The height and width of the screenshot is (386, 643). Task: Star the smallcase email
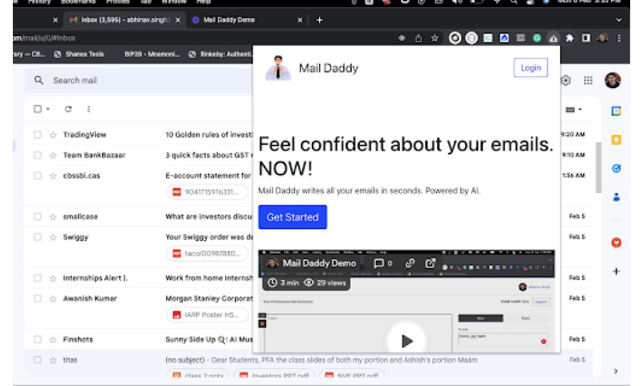coord(53,217)
